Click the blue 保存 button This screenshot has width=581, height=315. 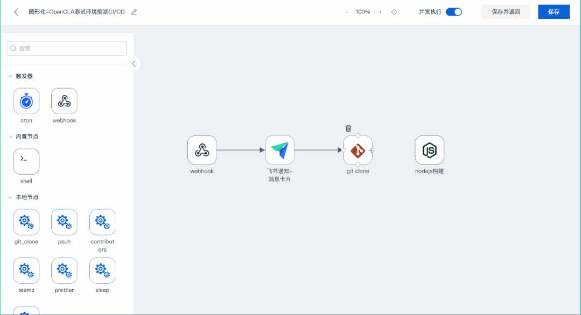tap(554, 12)
